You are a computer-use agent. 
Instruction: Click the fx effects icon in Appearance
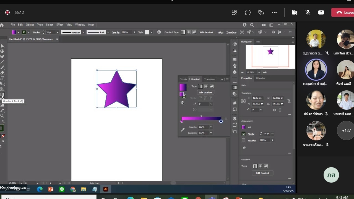click(x=244, y=148)
